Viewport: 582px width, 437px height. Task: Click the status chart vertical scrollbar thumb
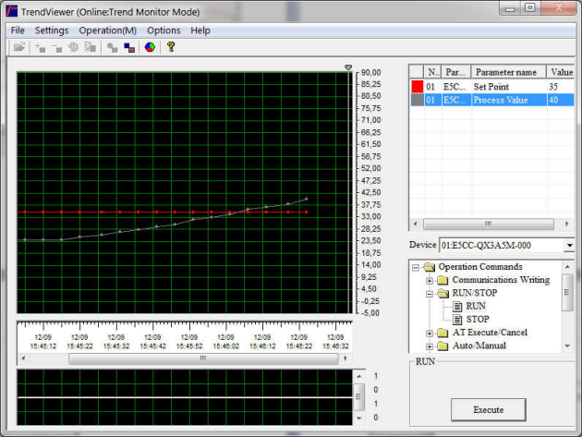(359, 396)
